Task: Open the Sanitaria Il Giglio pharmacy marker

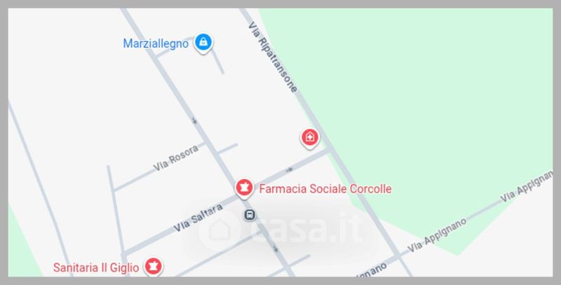Action: (153, 266)
